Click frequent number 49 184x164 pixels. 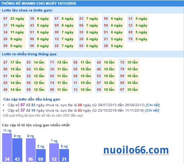[5, 90]
